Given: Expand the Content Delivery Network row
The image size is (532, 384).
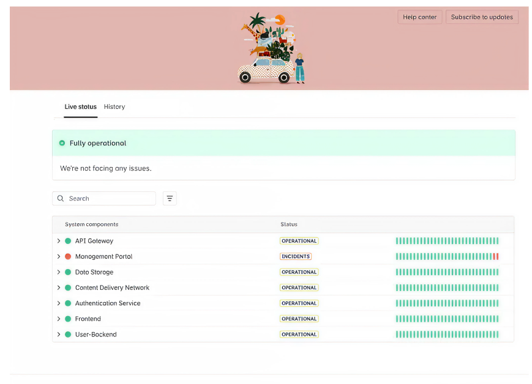Looking at the screenshot, I should pos(58,287).
